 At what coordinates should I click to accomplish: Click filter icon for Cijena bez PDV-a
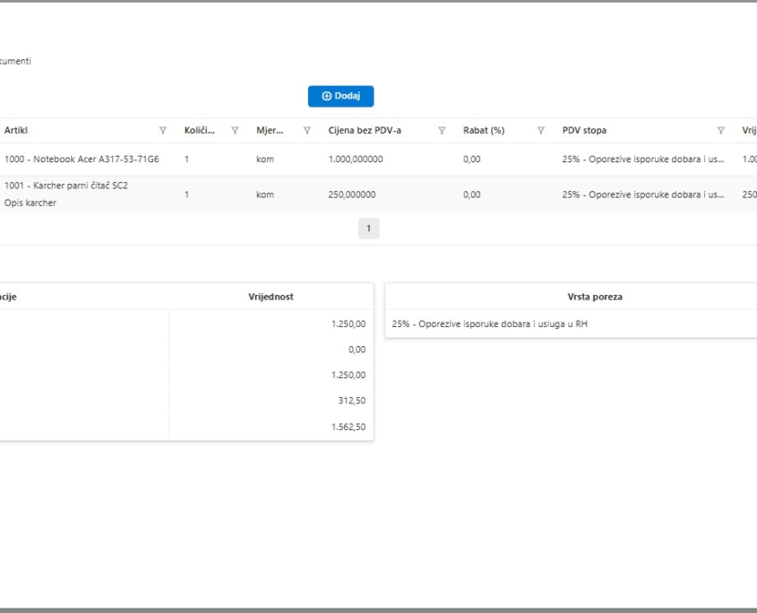point(442,131)
